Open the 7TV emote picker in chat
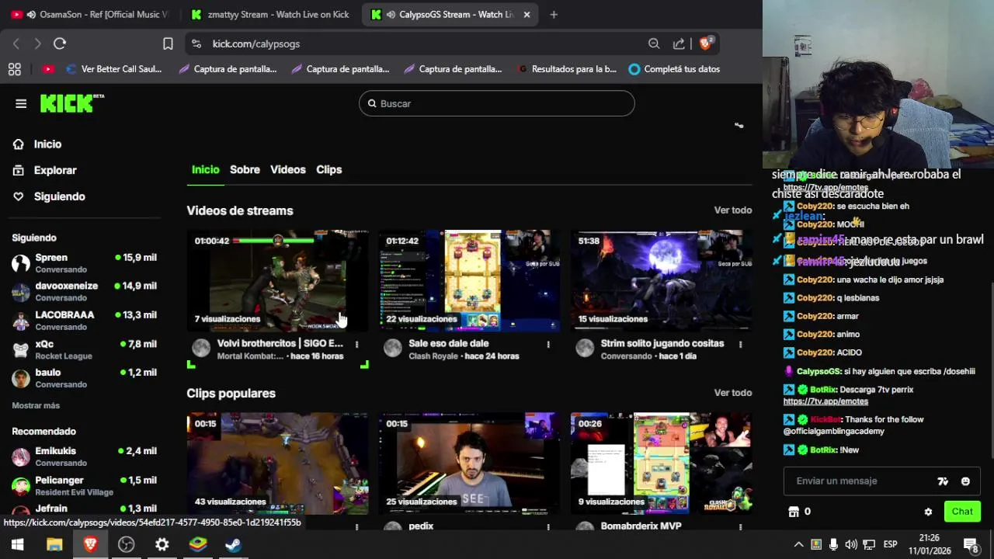Image resolution: width=994 pixels, height=559 pixels. point(943,481)
